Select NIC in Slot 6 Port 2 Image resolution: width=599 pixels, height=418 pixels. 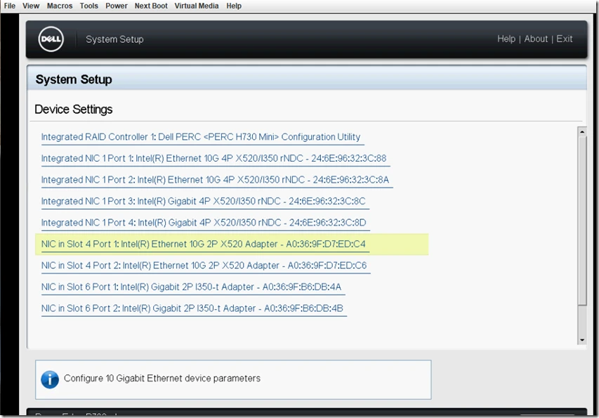(192, 308)
